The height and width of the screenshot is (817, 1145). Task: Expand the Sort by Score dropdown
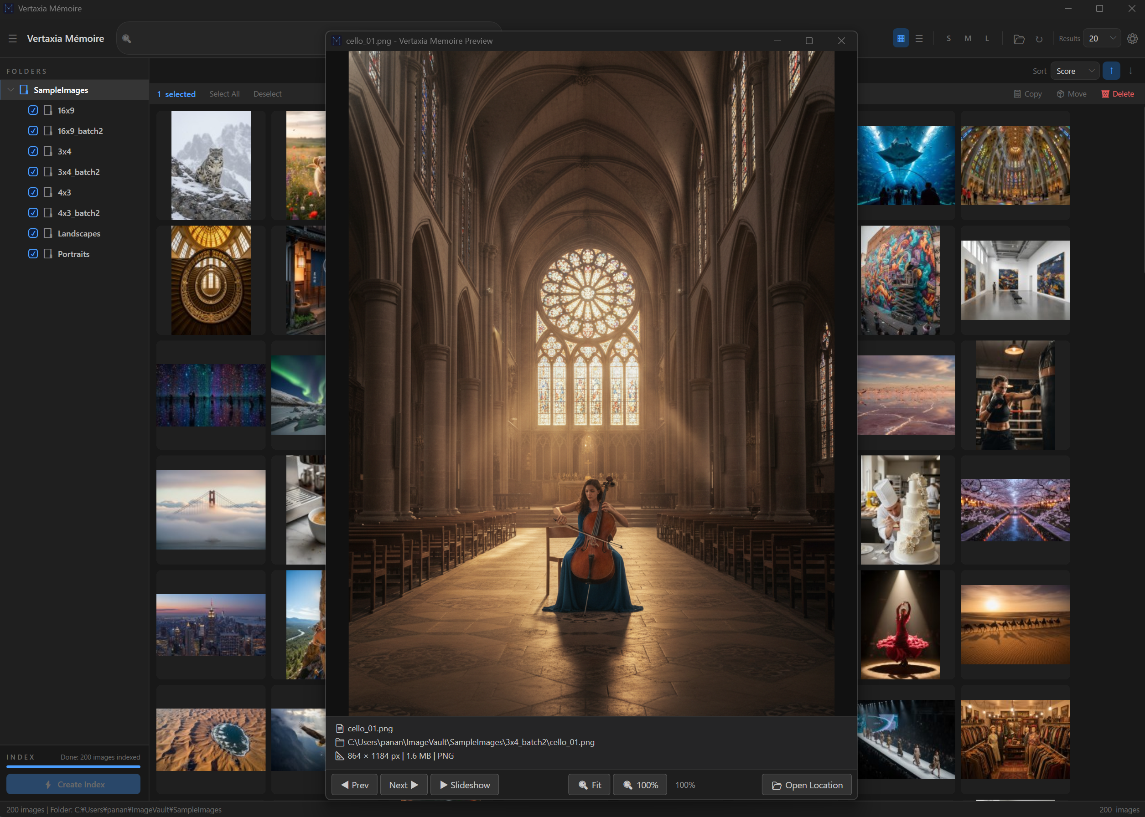coord(1074,71)
